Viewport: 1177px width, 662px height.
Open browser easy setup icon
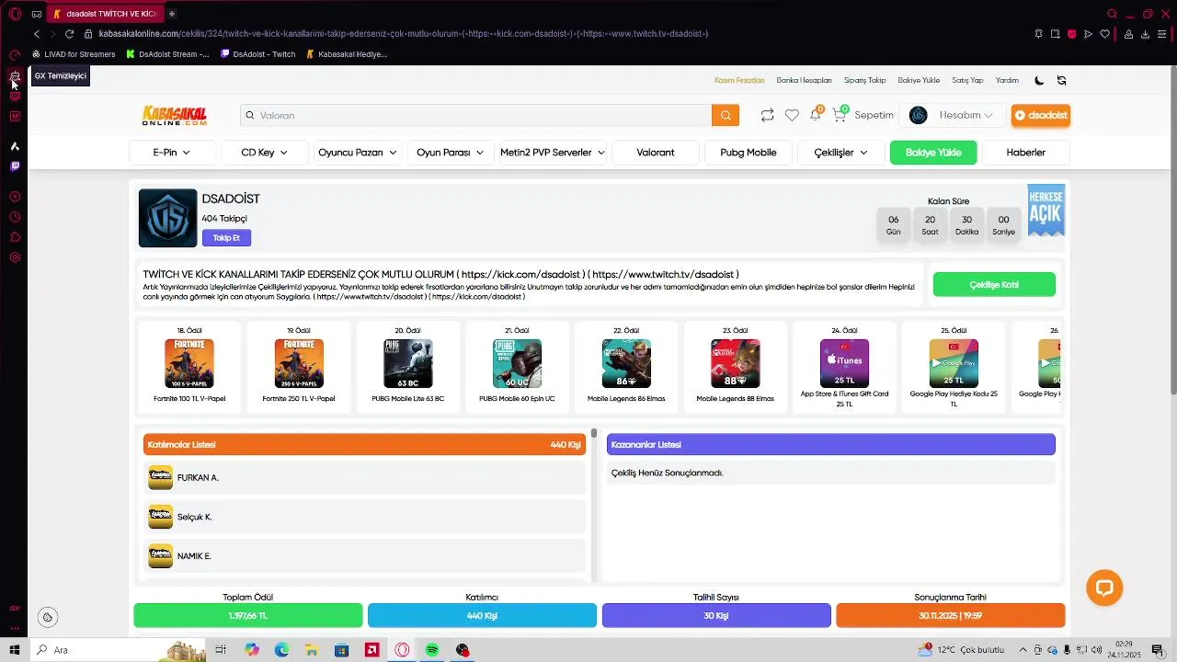pos(1162,34)
